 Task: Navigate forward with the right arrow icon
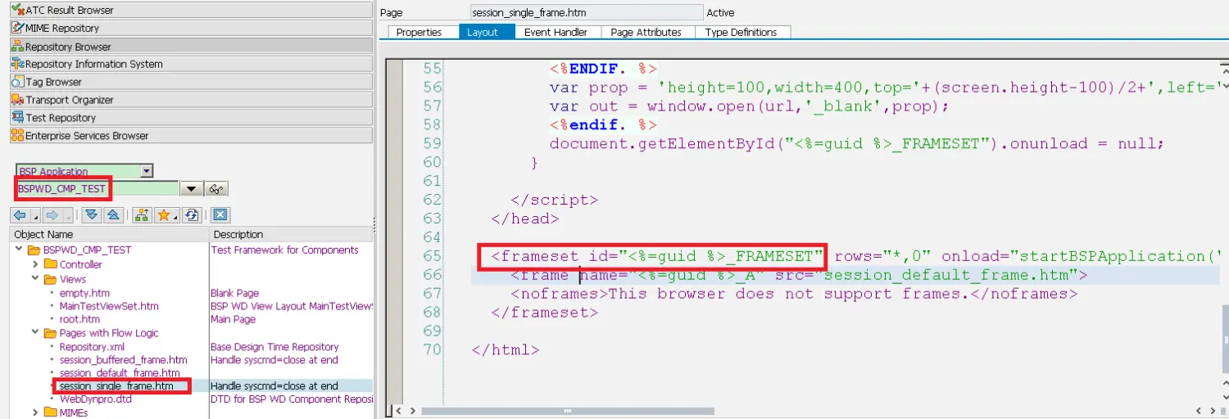52,215
